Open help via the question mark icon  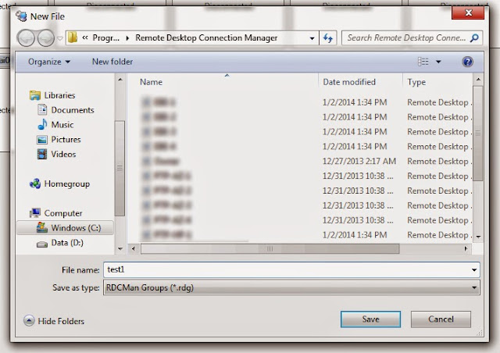[467, 62]
